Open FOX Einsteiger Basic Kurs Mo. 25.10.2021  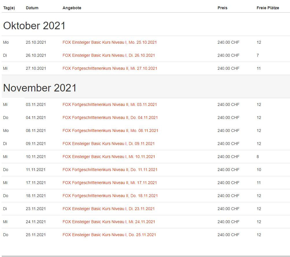pyautogui.click(x=110, y=42)
